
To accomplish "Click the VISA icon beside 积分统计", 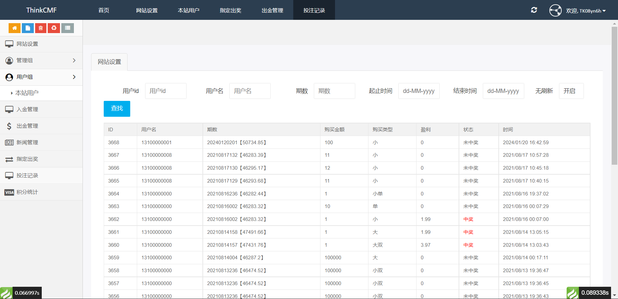I will click(x=9, y=192).
